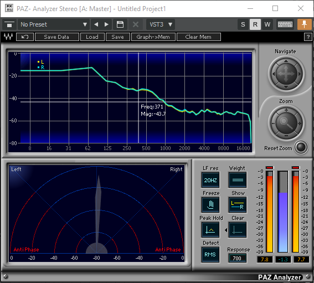The height and width of the screenshot is (283, 314).
Task: Toggle the Freeze hand button
Action: pyautogui.click(x=210, y=205)
